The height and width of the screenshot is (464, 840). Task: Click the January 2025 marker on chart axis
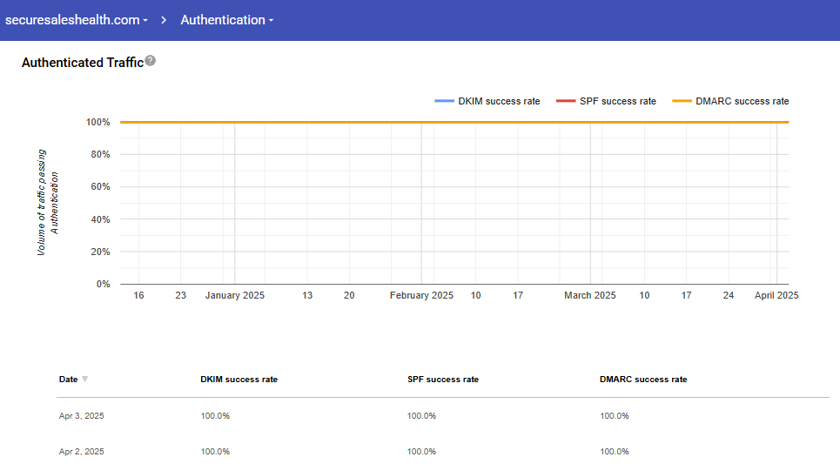tap(235, 296)
